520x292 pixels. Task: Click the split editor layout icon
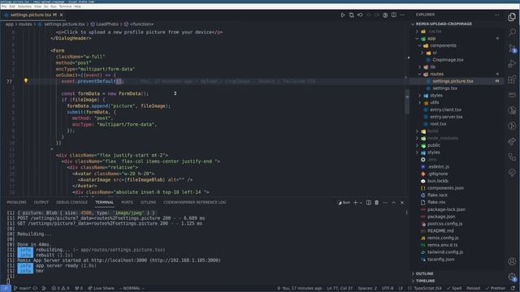click(393, 15)
